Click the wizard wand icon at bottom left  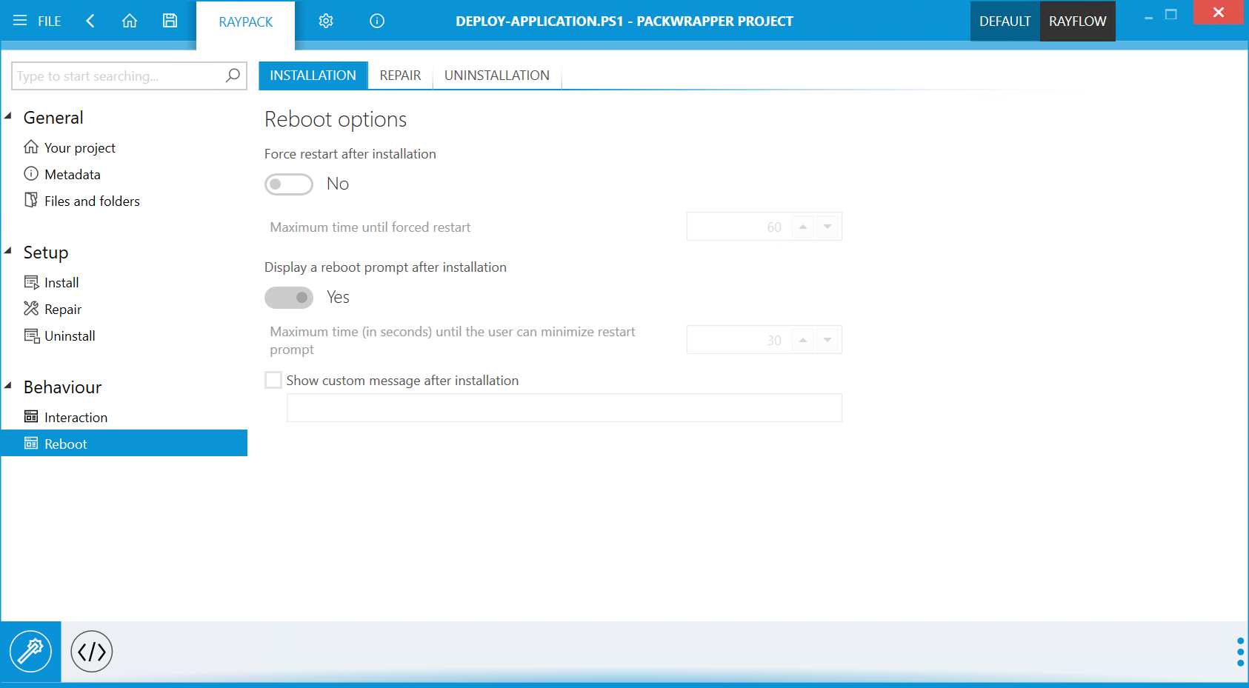(30, 652)
